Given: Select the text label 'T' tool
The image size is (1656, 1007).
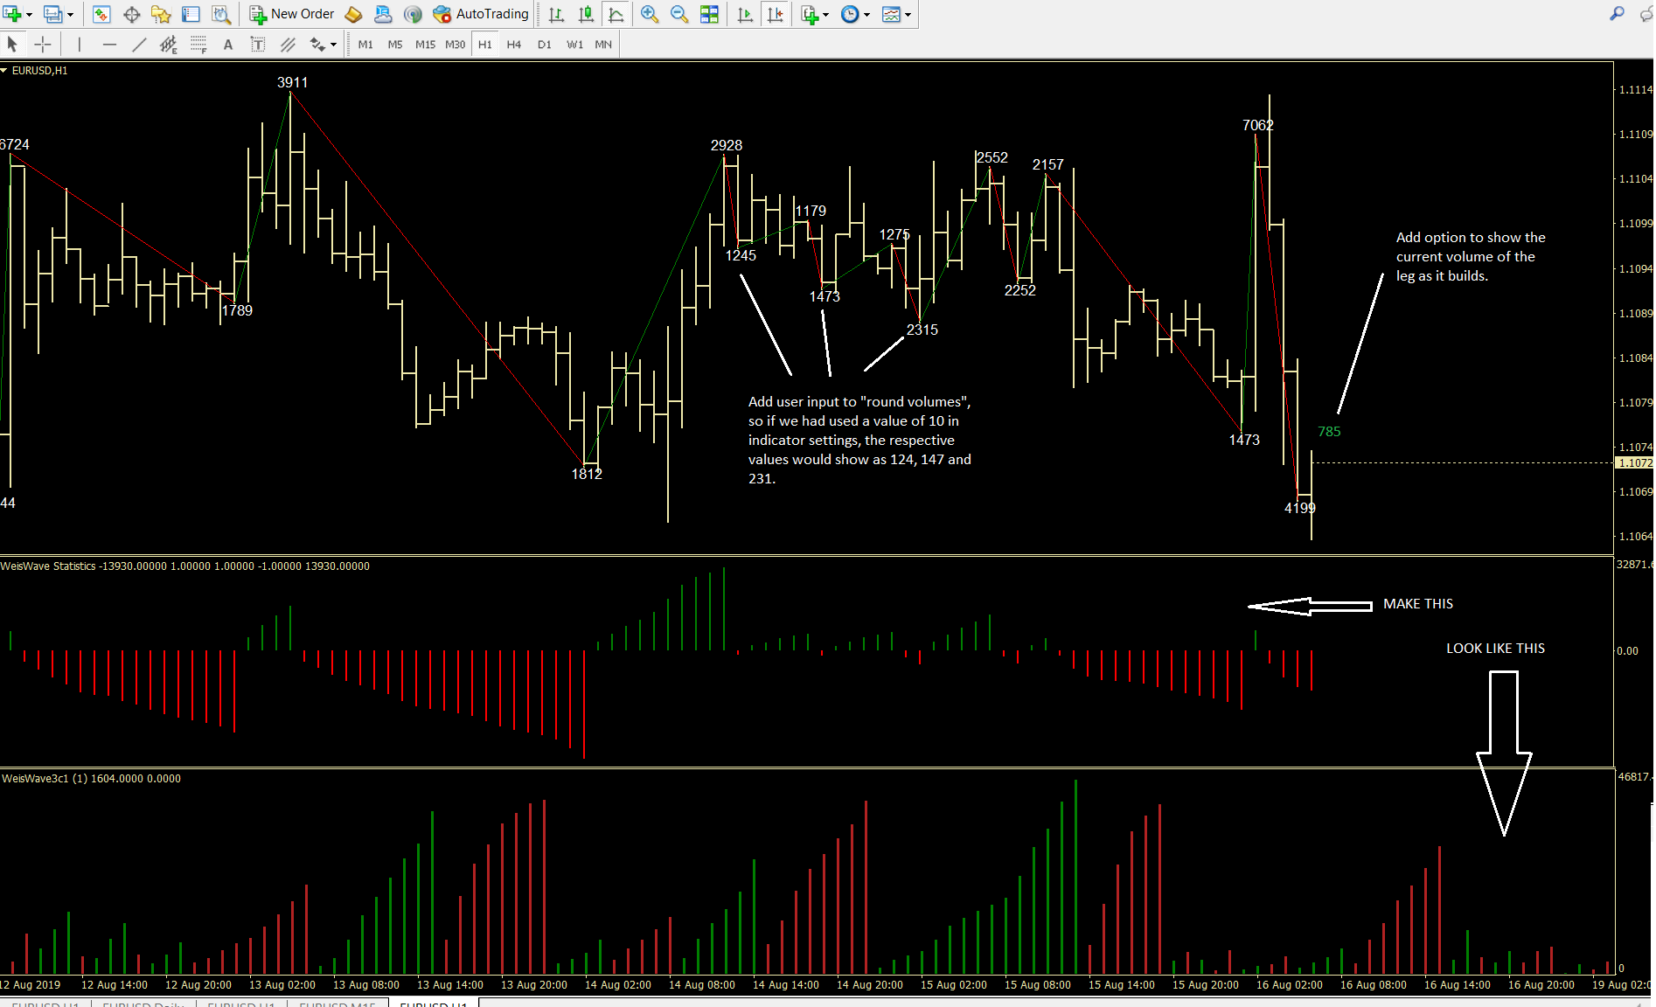Looking at the screenshot, I should click(x=258, y=44).
